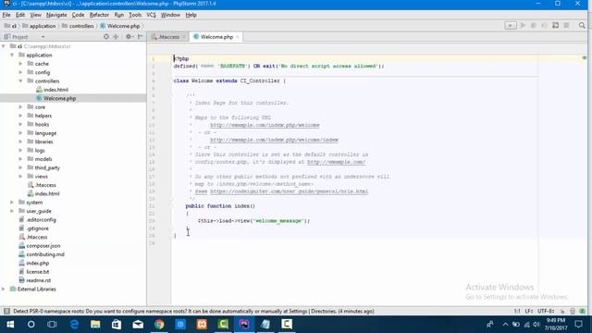Click the taskbar clock showing 9:49 PM
The image size is (592, 333).
click(556, 325)
